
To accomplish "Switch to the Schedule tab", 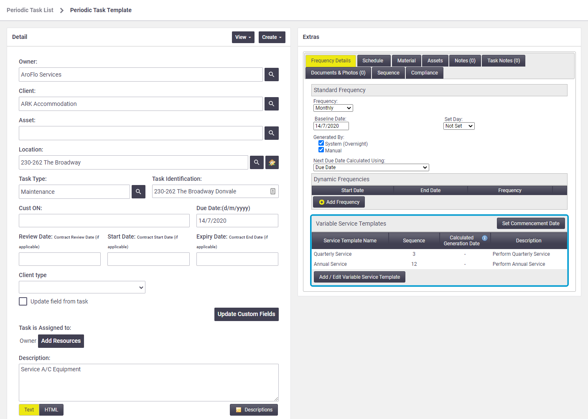I will click(x=373, y=61).
